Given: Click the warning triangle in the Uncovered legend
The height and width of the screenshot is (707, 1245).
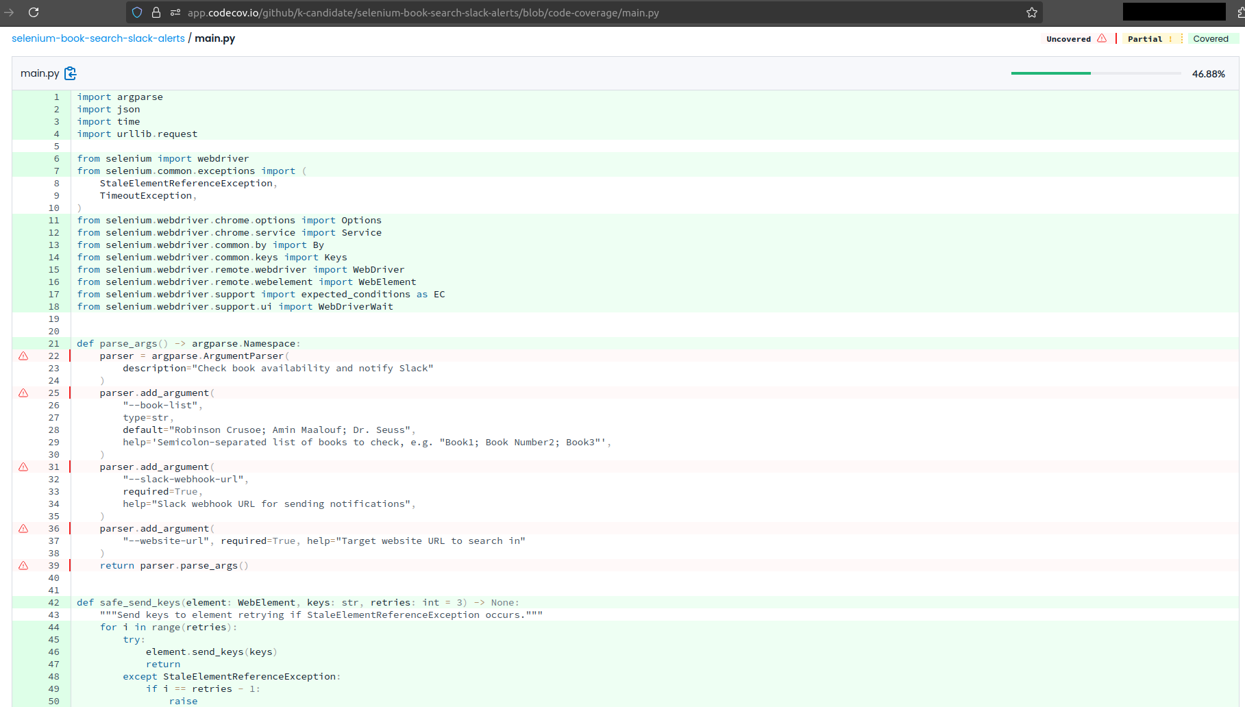Looking at the screenshot, I should tap(1102, 38).
